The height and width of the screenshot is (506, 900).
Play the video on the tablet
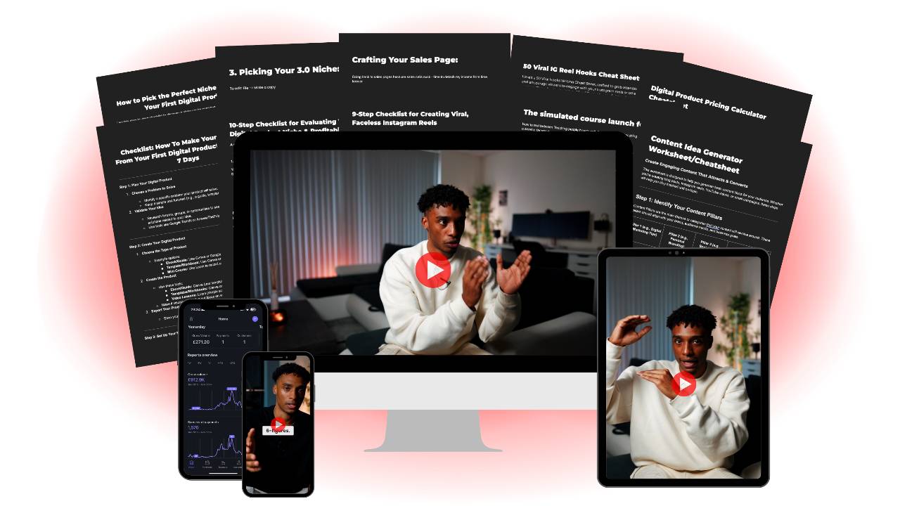tap(683, 384)
